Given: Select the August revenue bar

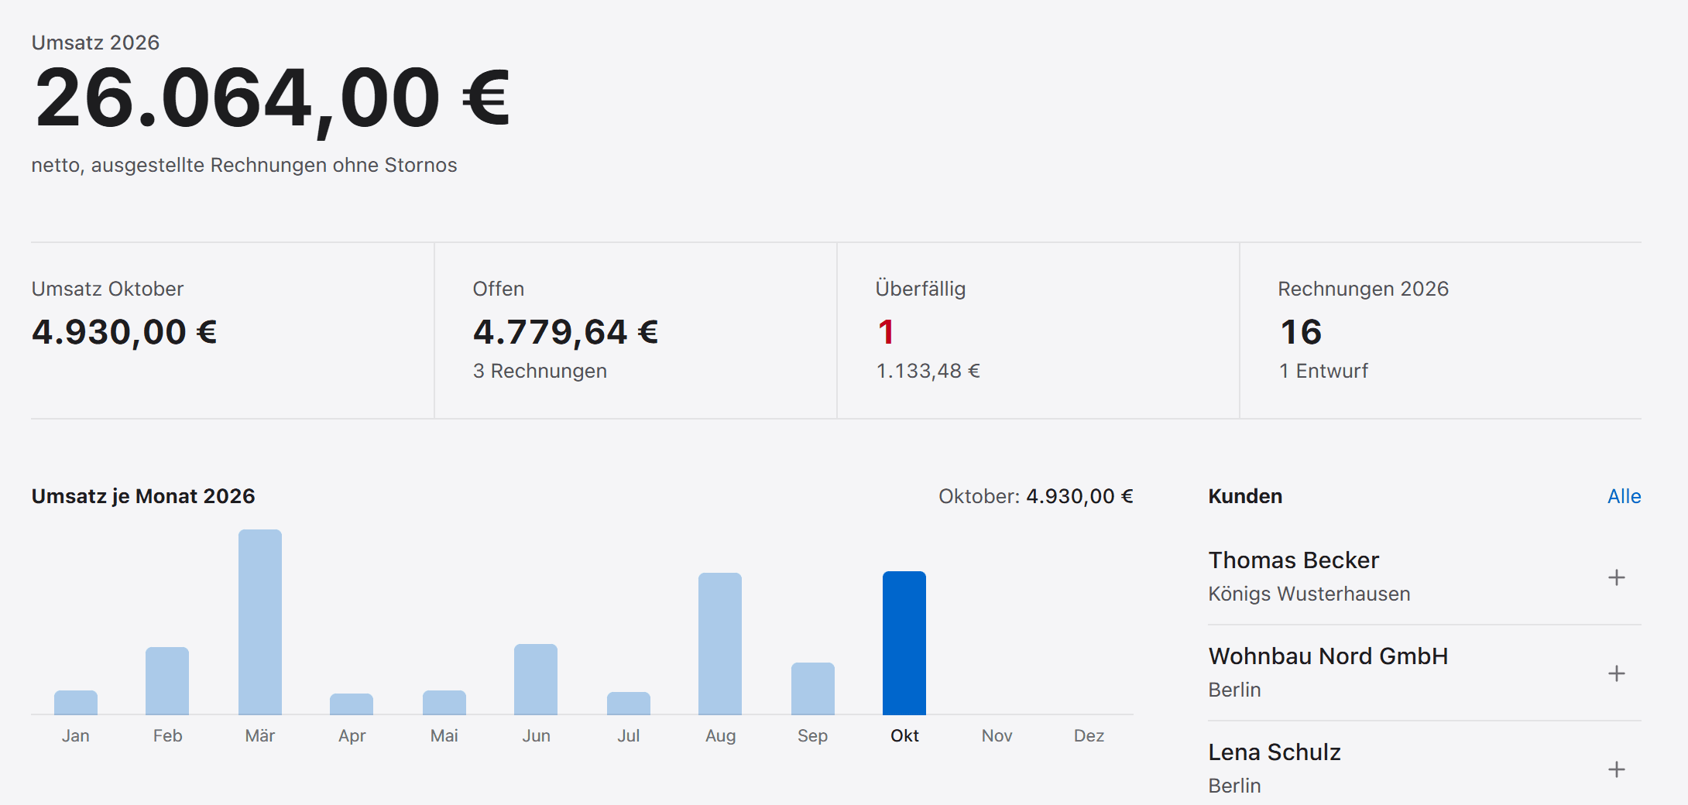Looking at the screenshot, I should click(720, 643).
